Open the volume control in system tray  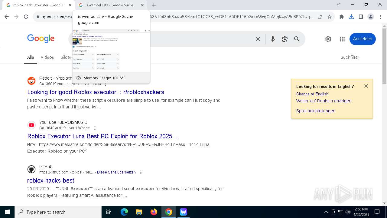click(348, 212)
